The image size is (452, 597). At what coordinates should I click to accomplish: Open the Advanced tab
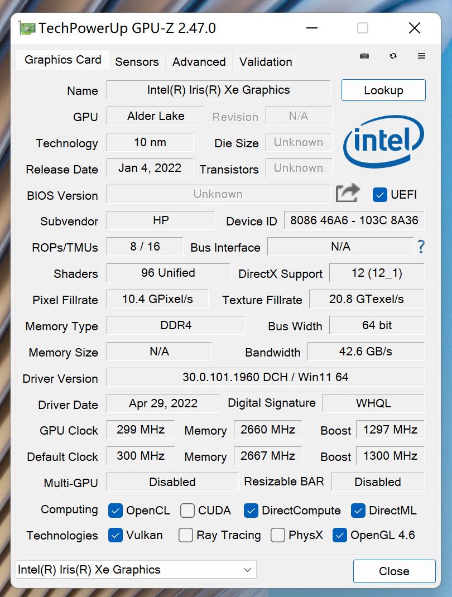[x=199, y=61]
